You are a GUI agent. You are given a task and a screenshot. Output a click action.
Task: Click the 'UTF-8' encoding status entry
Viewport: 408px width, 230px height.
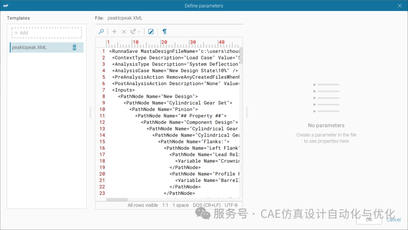tap(231, 205)
